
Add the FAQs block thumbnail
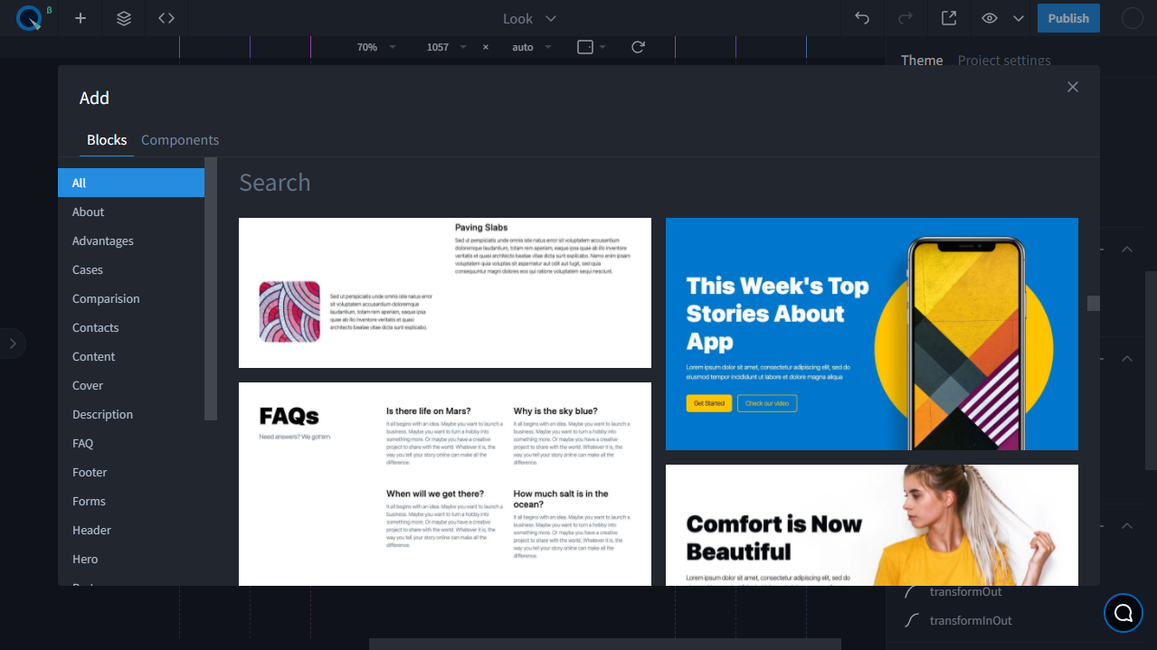coord(445,484)
